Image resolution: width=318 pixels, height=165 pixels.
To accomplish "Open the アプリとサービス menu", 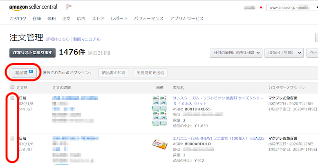I will [x=187, y=19].
